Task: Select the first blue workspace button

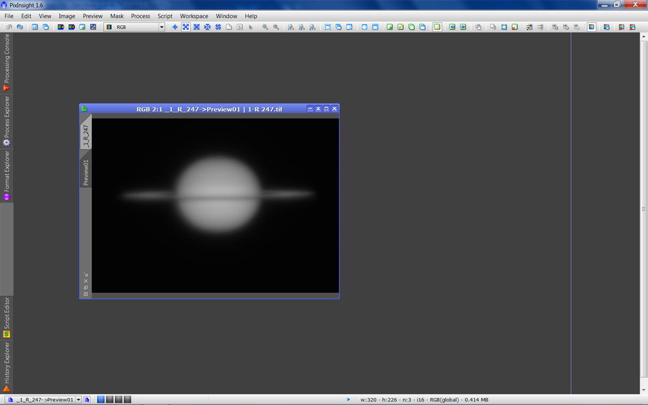Action: coord(101,399)
